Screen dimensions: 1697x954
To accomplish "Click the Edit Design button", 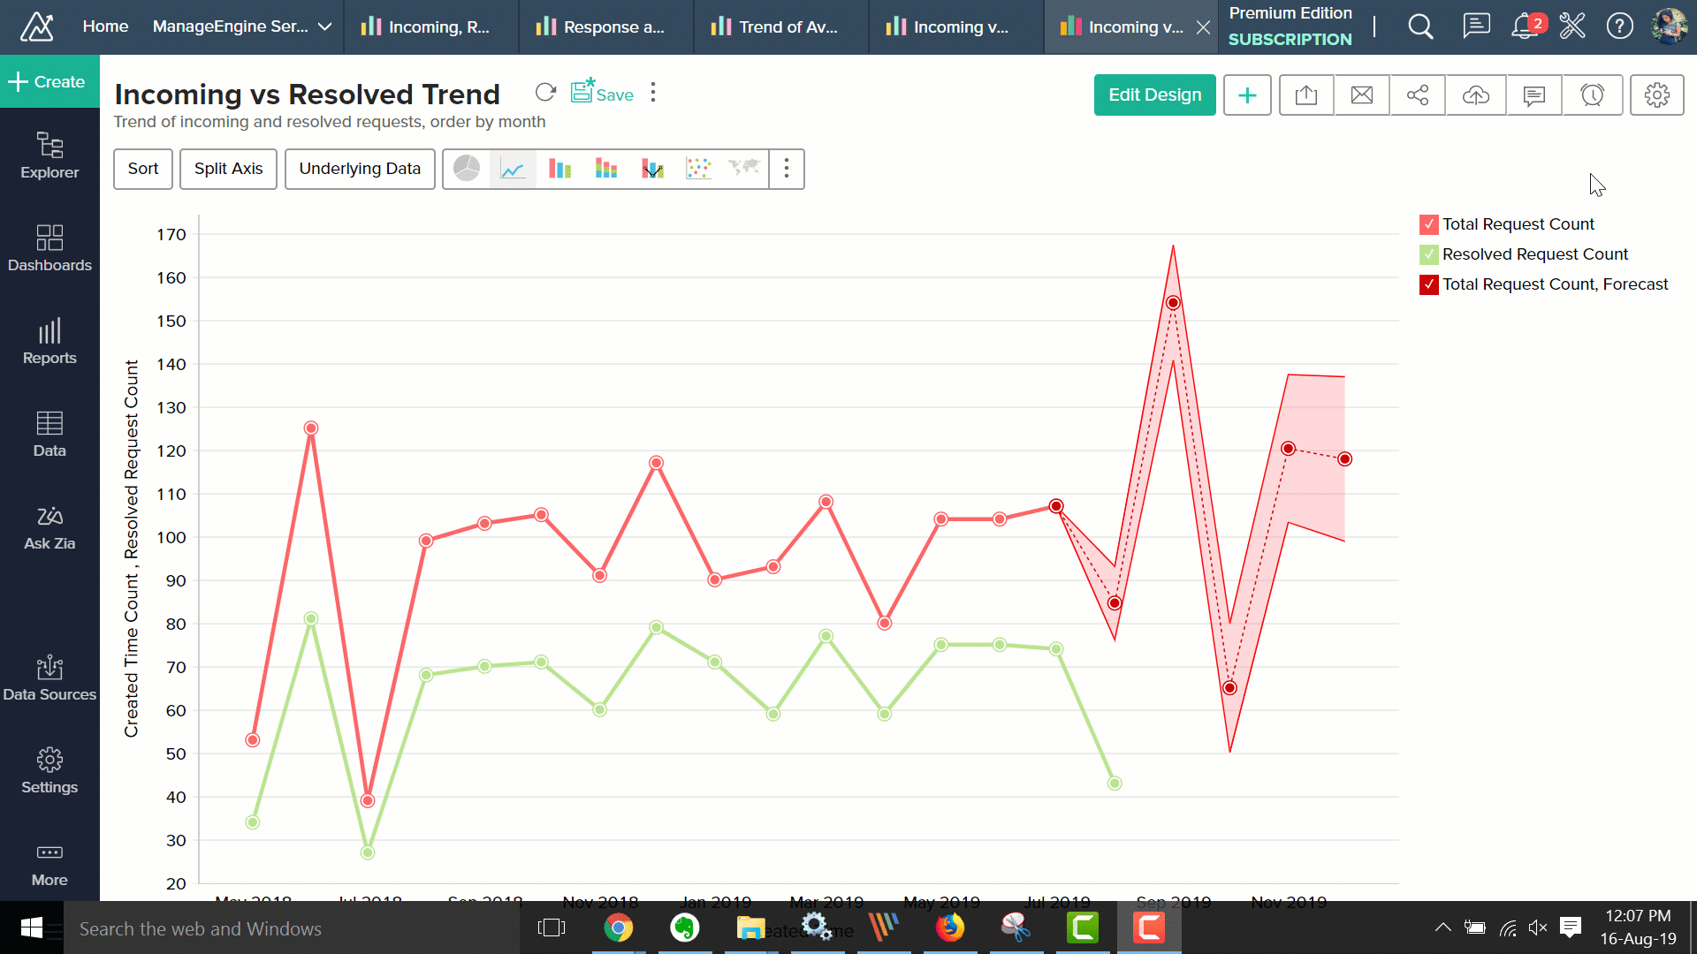I will point(1154,95).
